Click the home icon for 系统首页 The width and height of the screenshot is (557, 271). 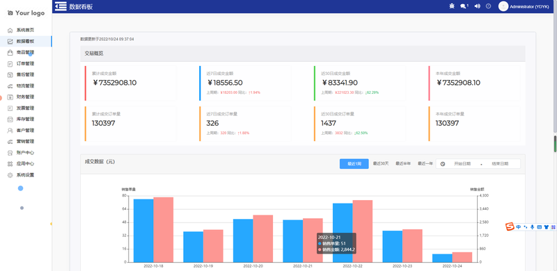[x=10, y=31]
